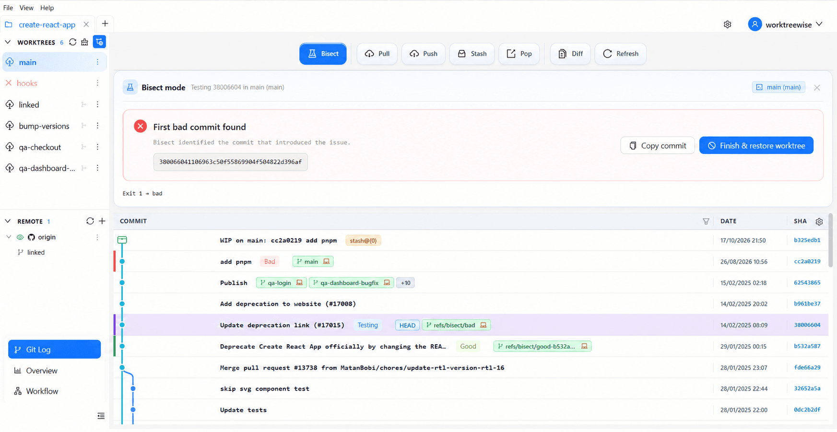Click Finish & restore worktree
The width and height of the screenshot is (837, 432).
tap(756, 146)
